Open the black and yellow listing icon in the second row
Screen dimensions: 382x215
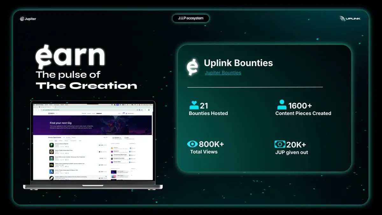tap(51, 152)
